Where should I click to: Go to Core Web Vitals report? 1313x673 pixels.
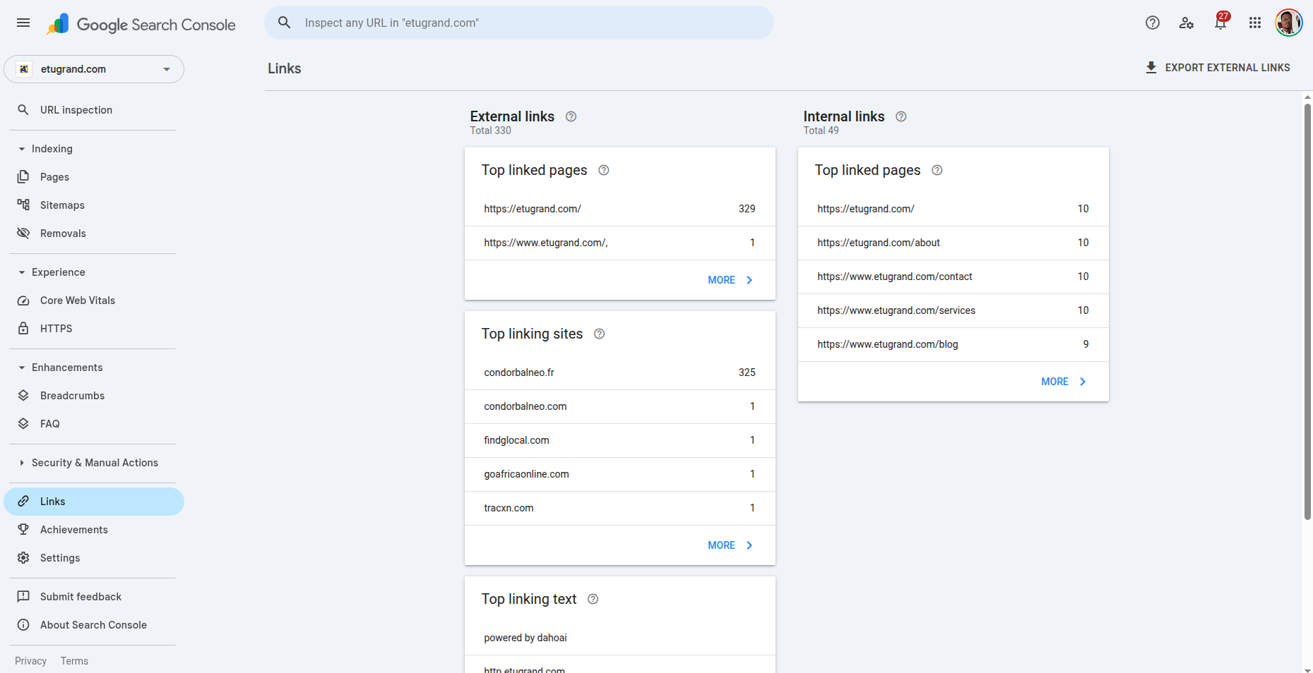coord(78,301)
